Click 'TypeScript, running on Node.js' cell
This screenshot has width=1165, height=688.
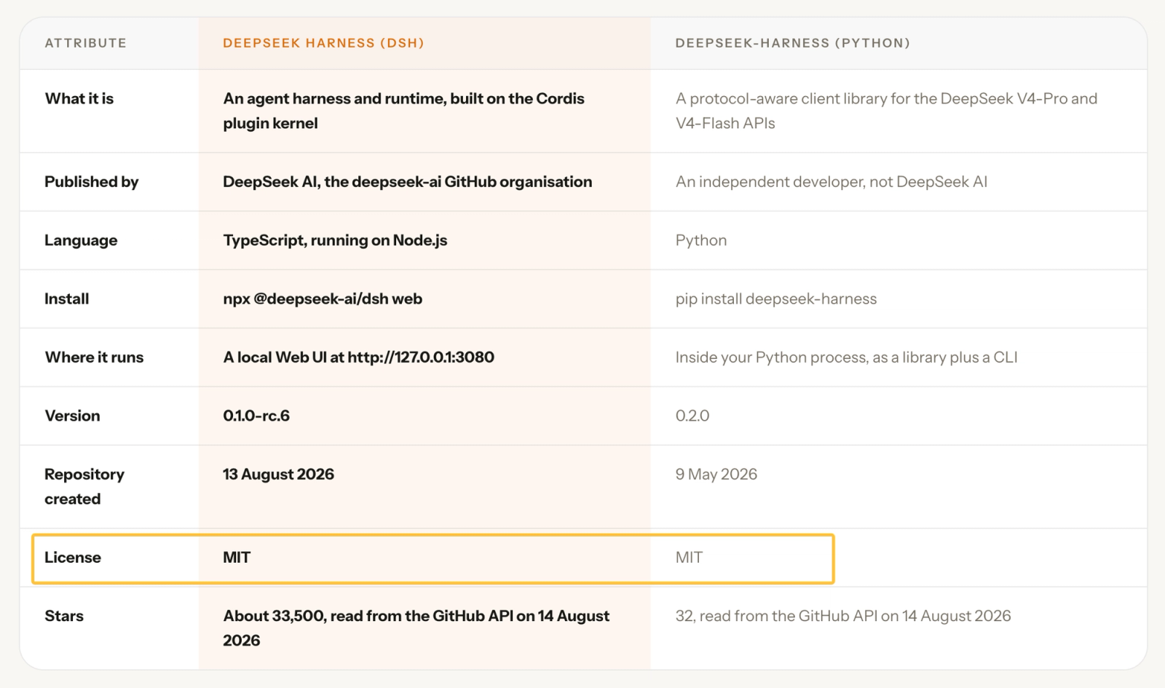(335, 240)
